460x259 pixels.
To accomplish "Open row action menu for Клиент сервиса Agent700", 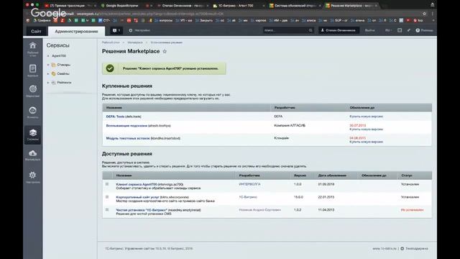I will click(x=107, y=184).
